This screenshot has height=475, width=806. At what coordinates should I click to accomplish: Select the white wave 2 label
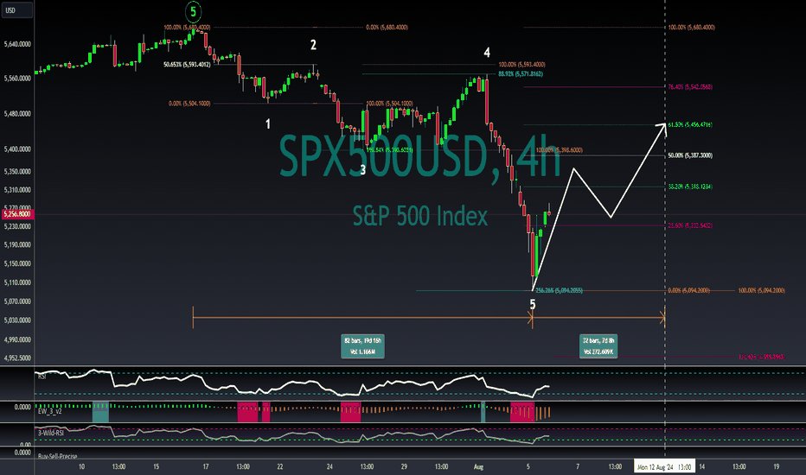pyautogui.click(x=313, y=45)
